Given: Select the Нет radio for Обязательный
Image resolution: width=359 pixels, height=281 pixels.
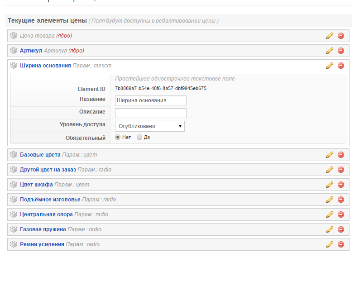Looking at the screenshot, I should coord(118,137).
